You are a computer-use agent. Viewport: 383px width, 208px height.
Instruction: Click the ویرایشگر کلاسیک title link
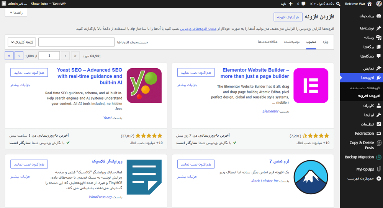107,161
